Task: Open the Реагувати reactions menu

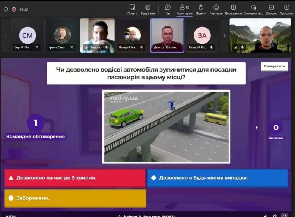Action: click(x=216, y=9)
